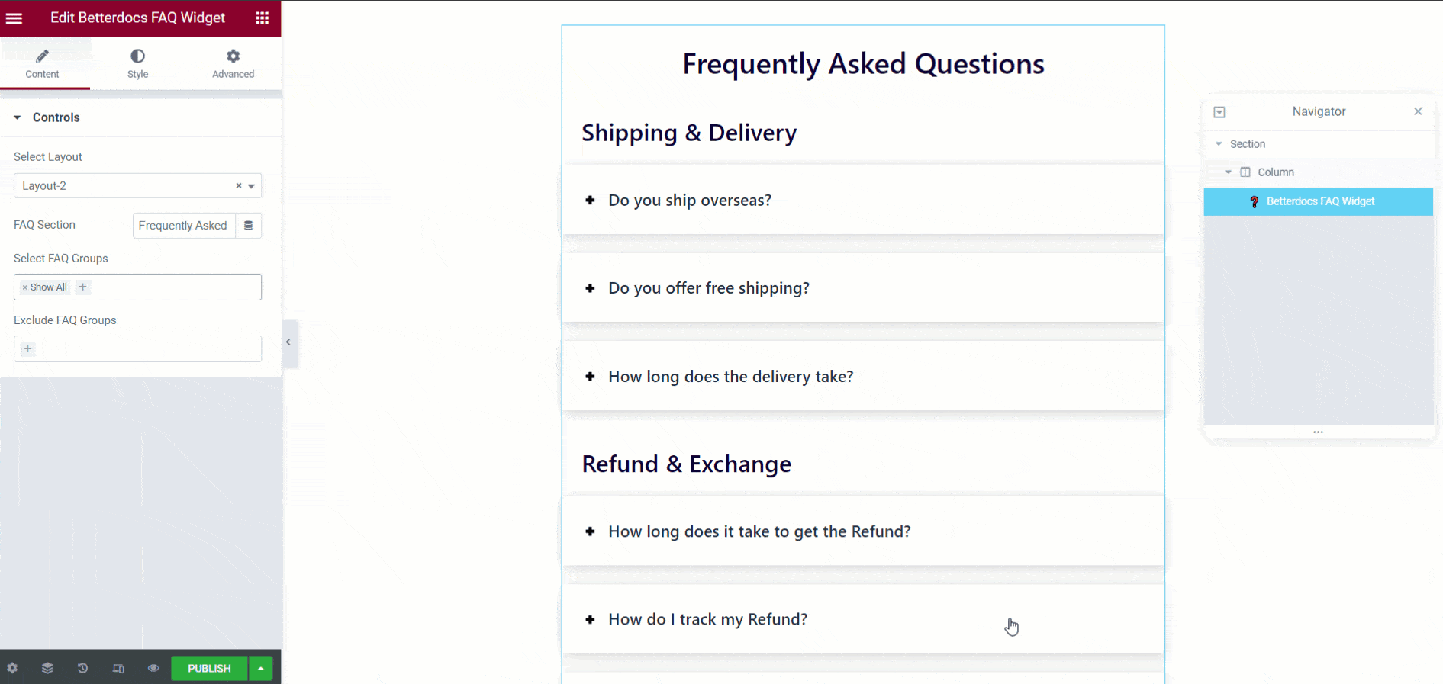
Task: Open the Elementor hamburger menu
Action: (14, 18)
